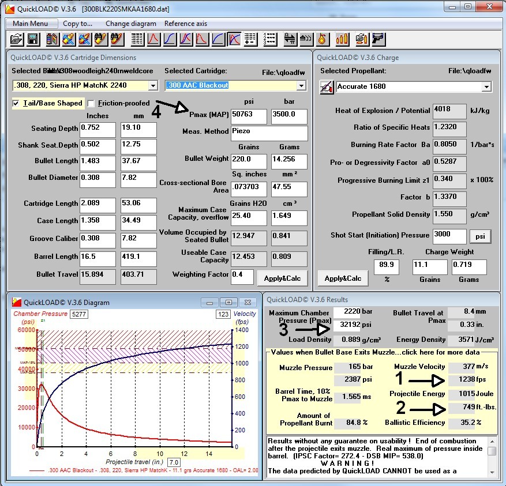Click the Charge Weight grains field showing 11.1
This screenshot has width=506, height=486.
click(430, 267)
